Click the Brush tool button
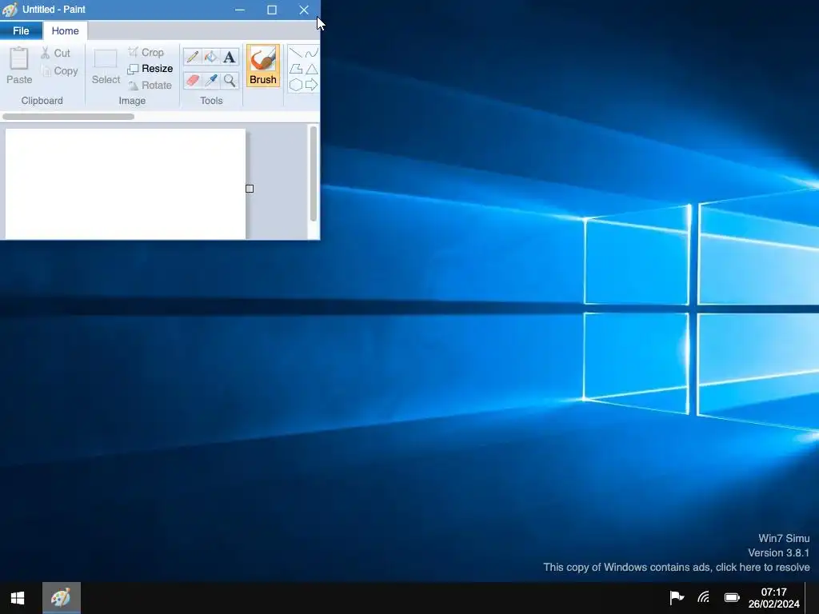 point(262,66)
